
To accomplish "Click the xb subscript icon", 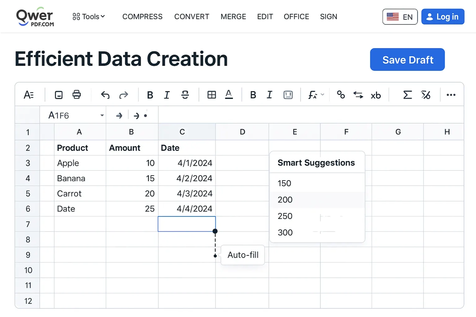I will click(x=376, y=95).
